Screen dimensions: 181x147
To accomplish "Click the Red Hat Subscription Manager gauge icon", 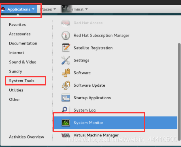I will (66, 35).
